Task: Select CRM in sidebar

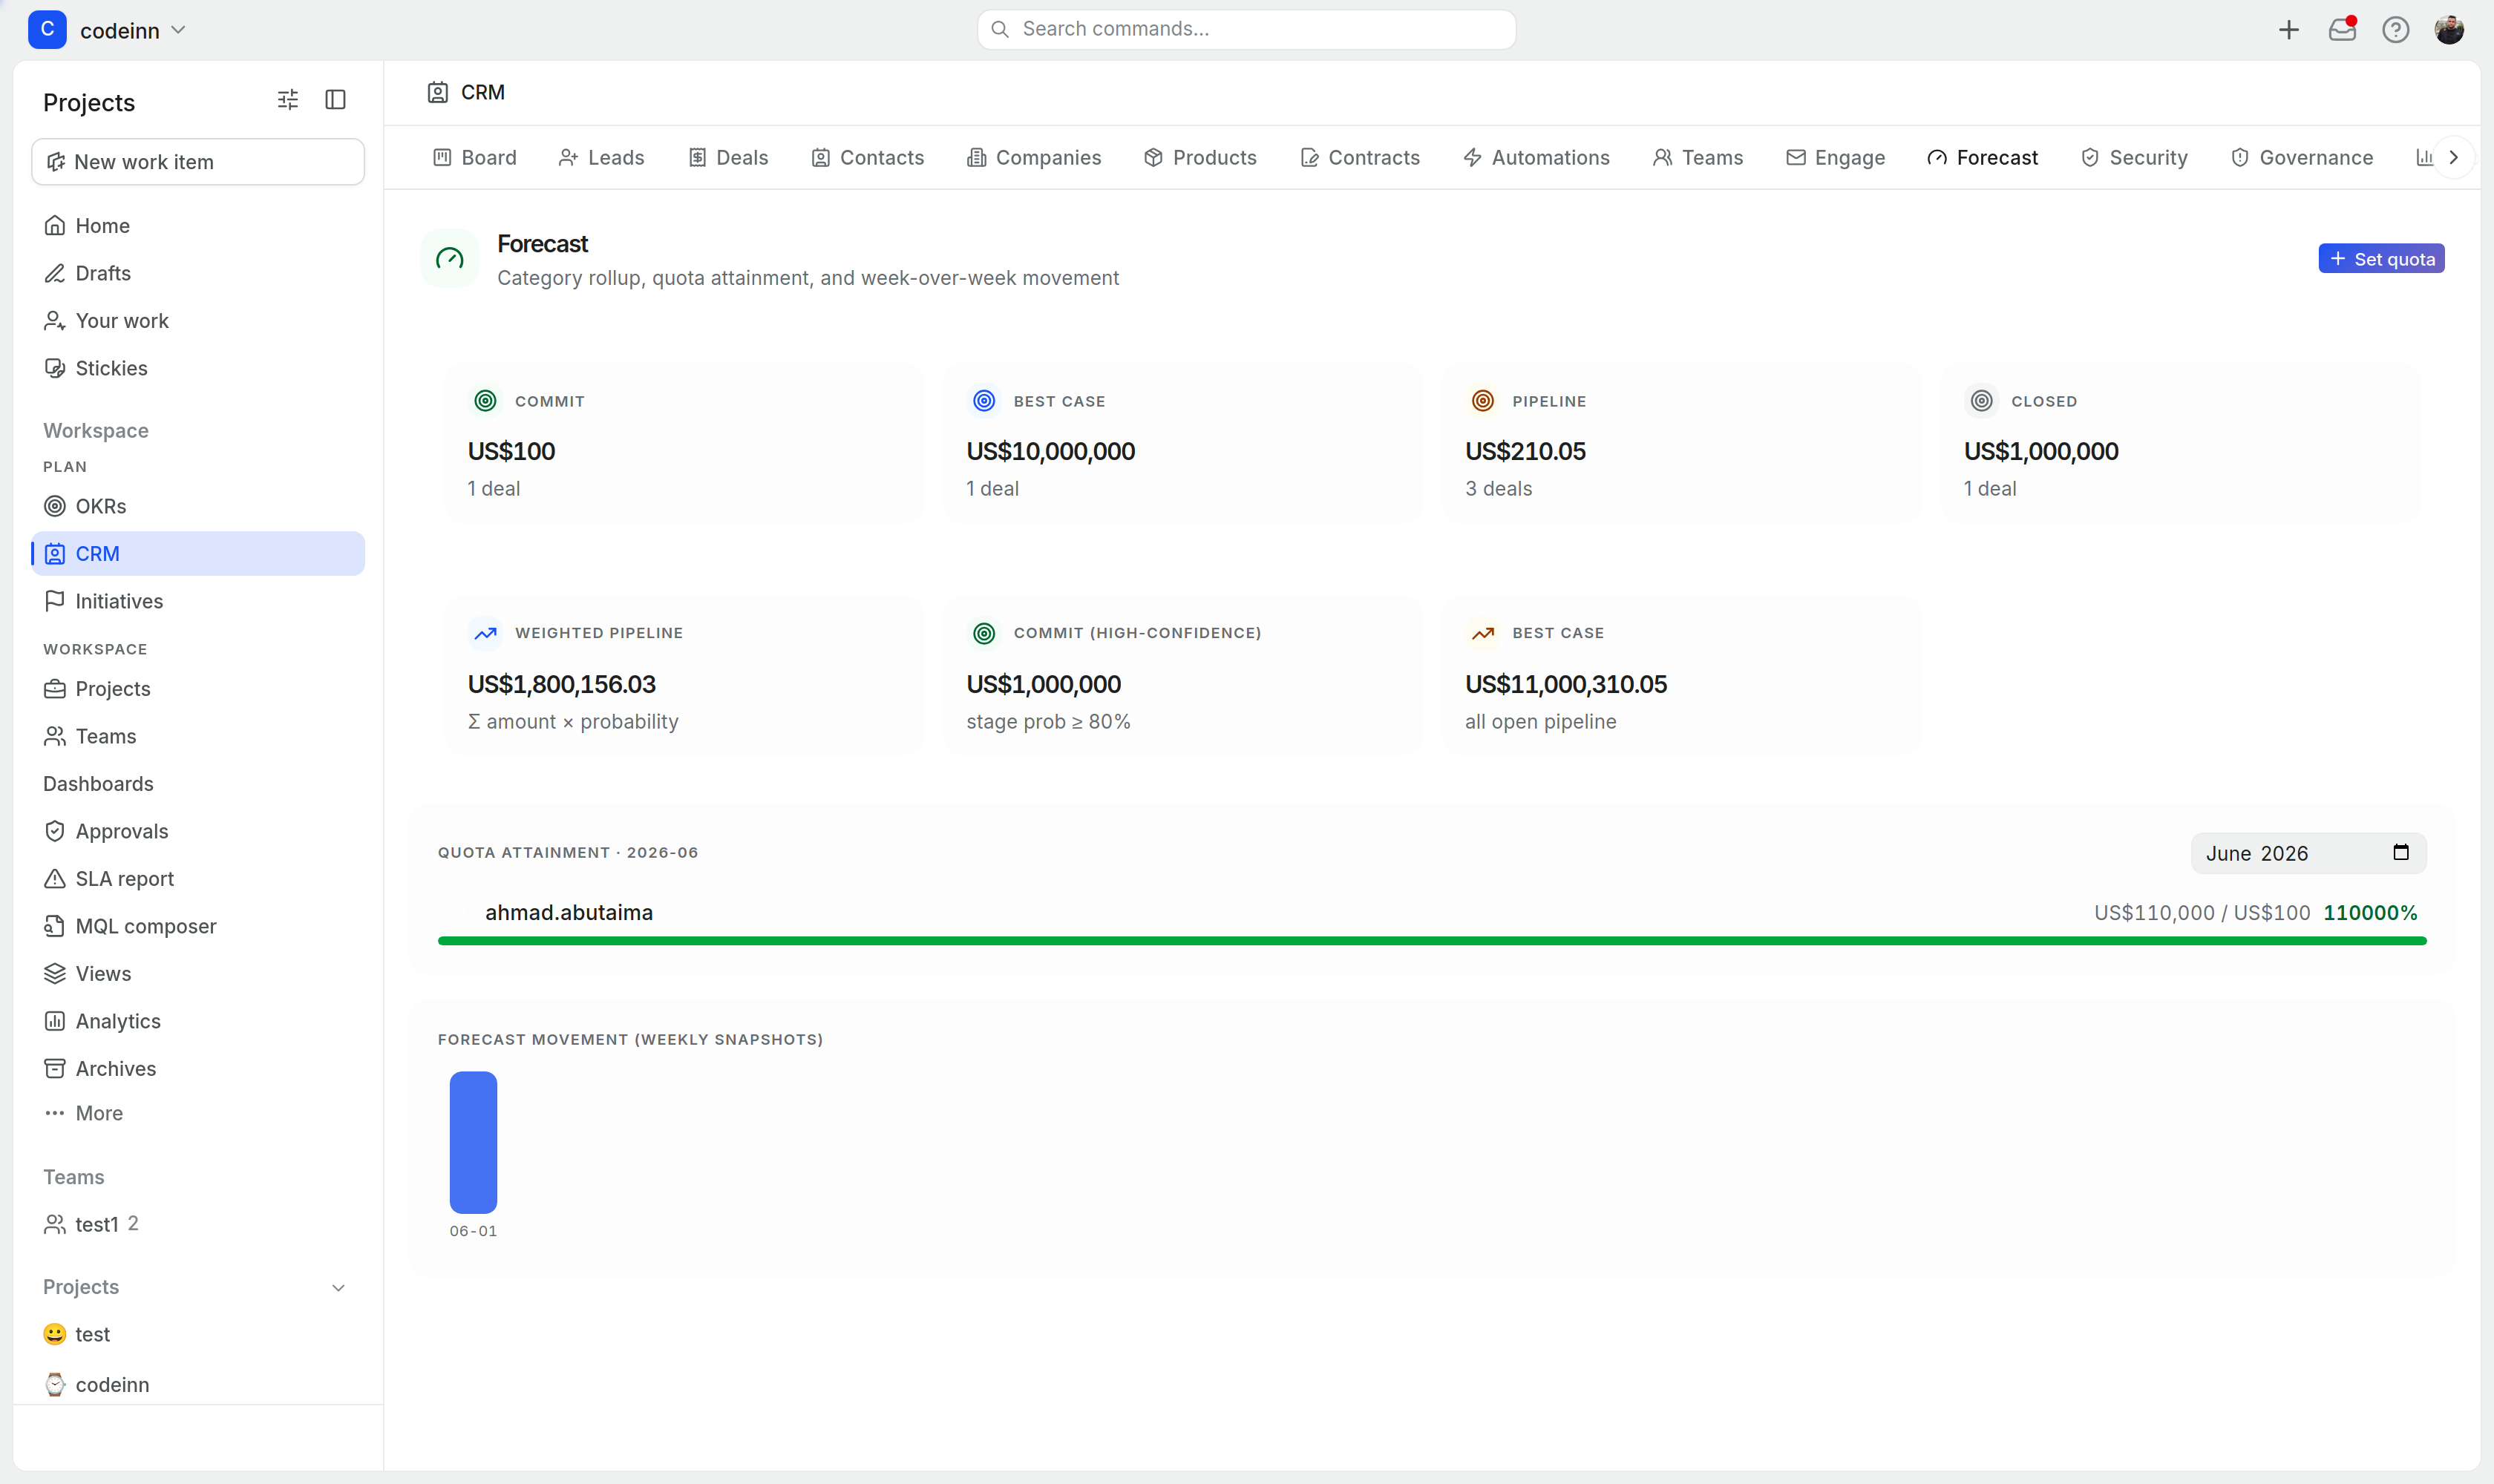Action: [x=198, y=554]
